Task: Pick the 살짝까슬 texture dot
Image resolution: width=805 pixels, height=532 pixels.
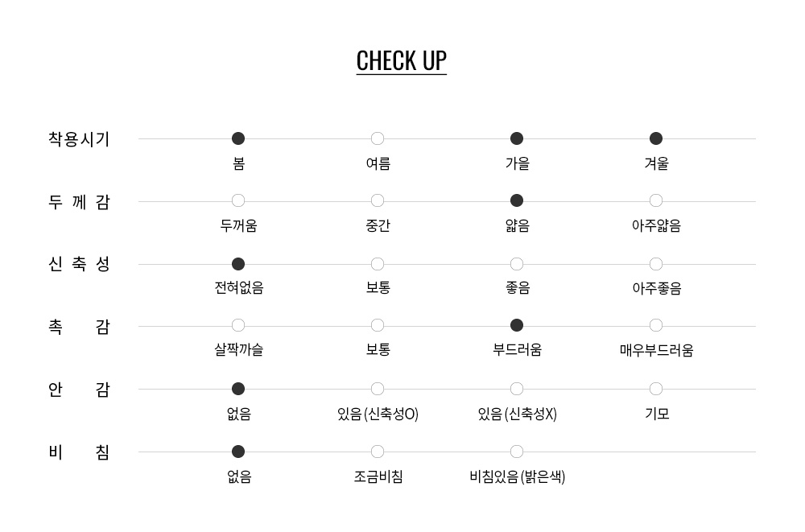Action: tap(238, 325)
